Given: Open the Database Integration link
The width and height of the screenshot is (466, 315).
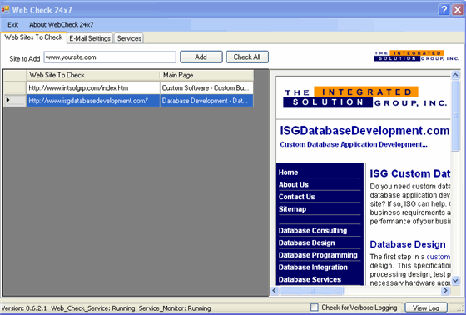Looking at the screenshot, I should tap(313, 267).
